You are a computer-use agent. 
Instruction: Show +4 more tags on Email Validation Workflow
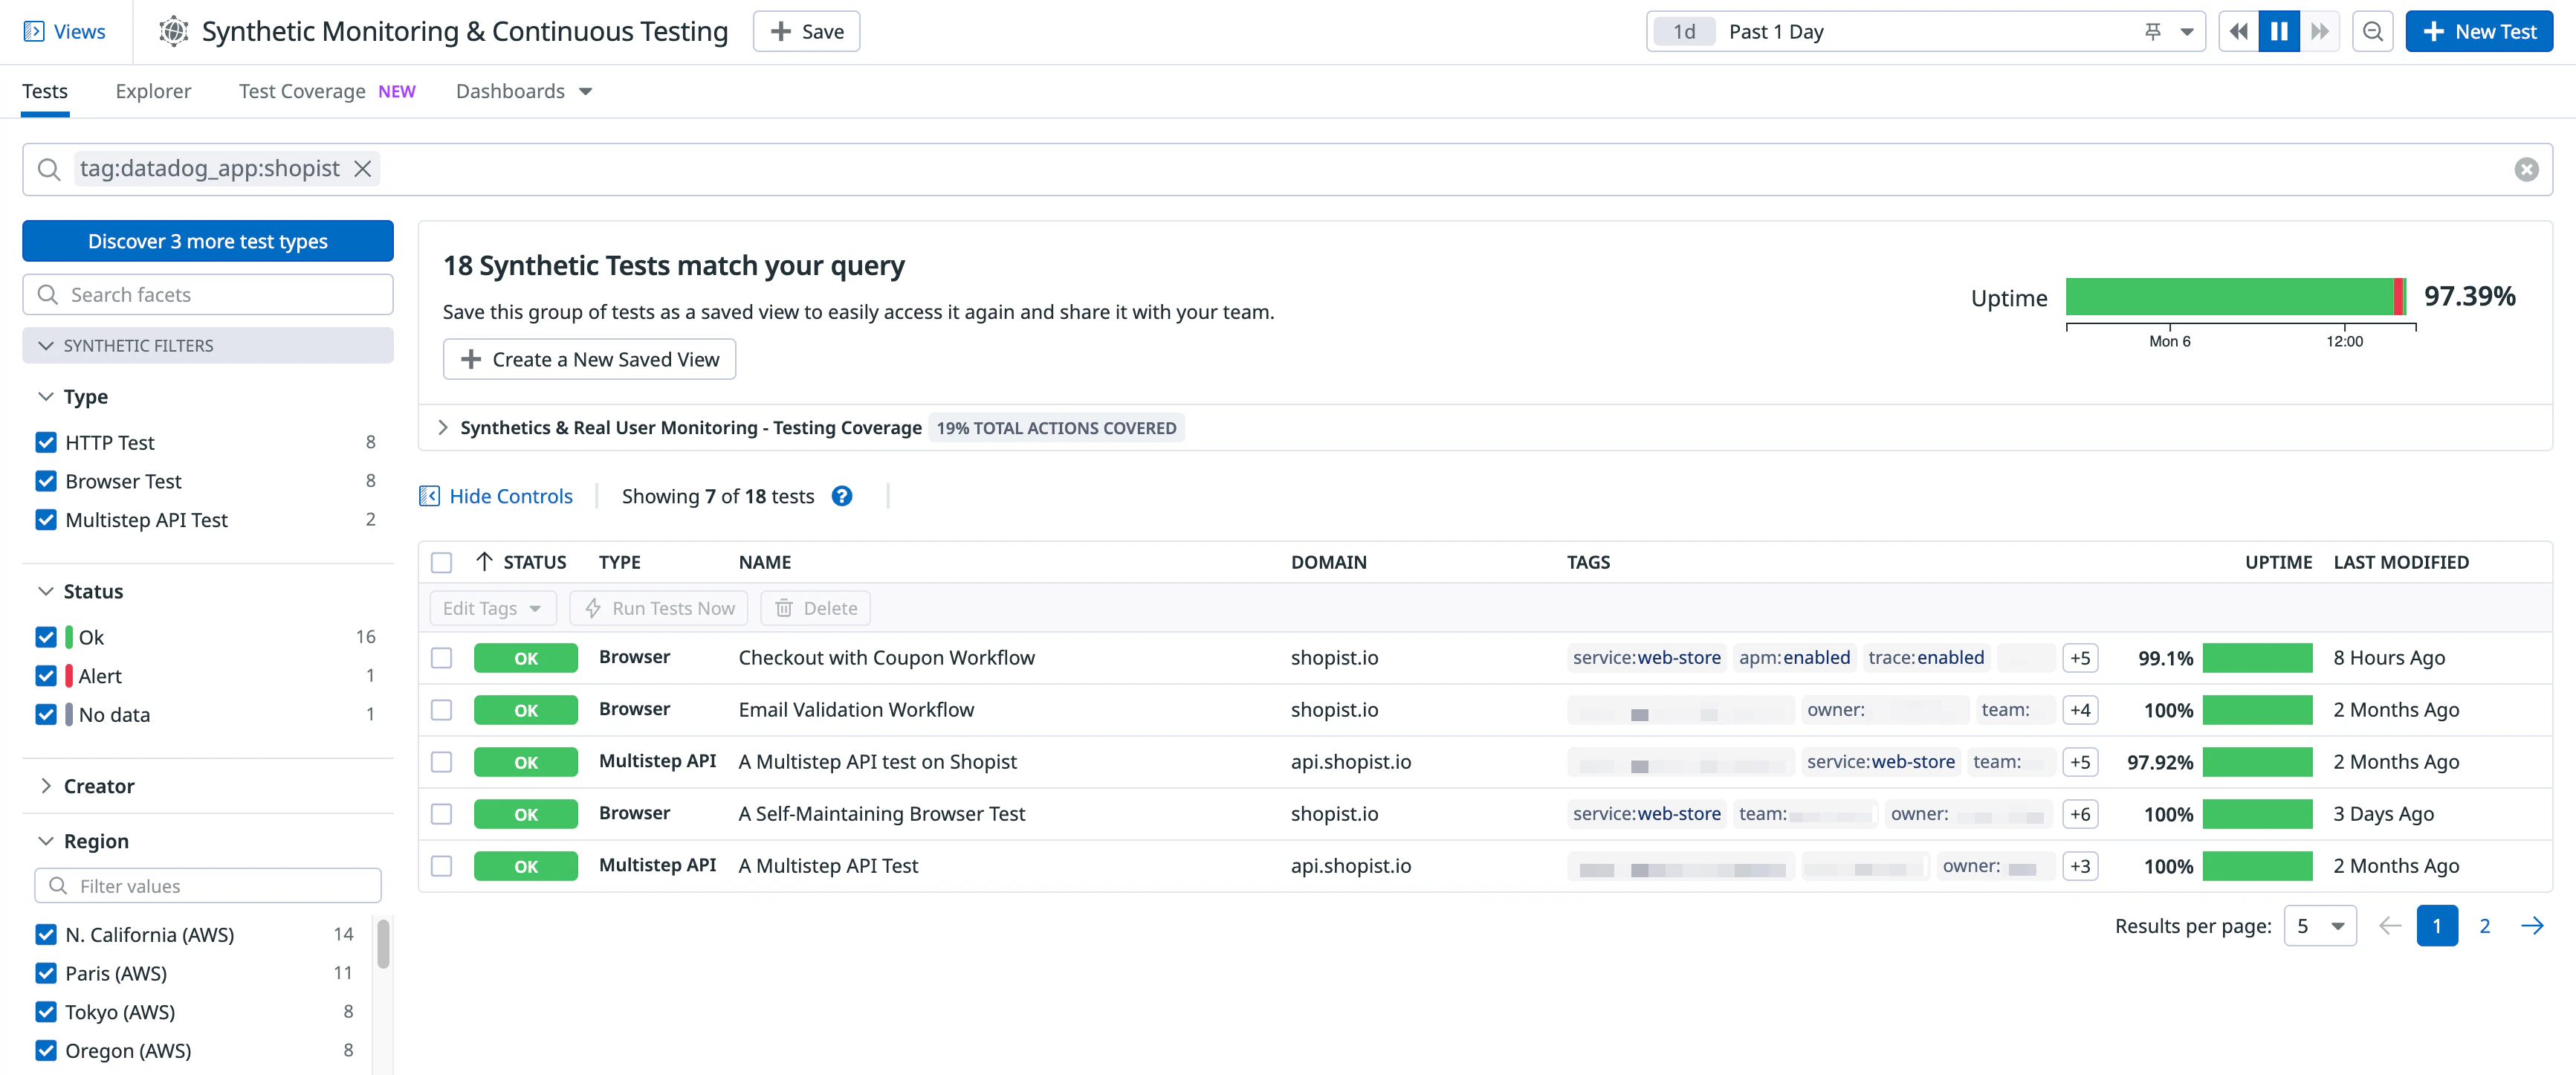tap(2080, 710)
